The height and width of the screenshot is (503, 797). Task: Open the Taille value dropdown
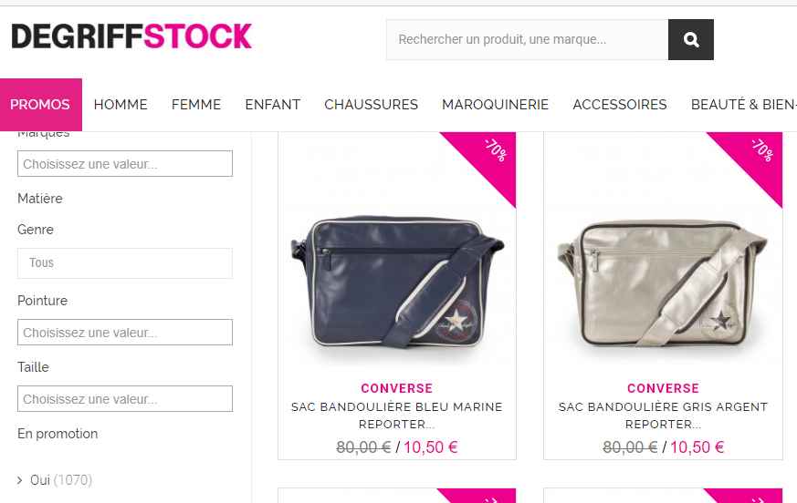coord(125,398)
